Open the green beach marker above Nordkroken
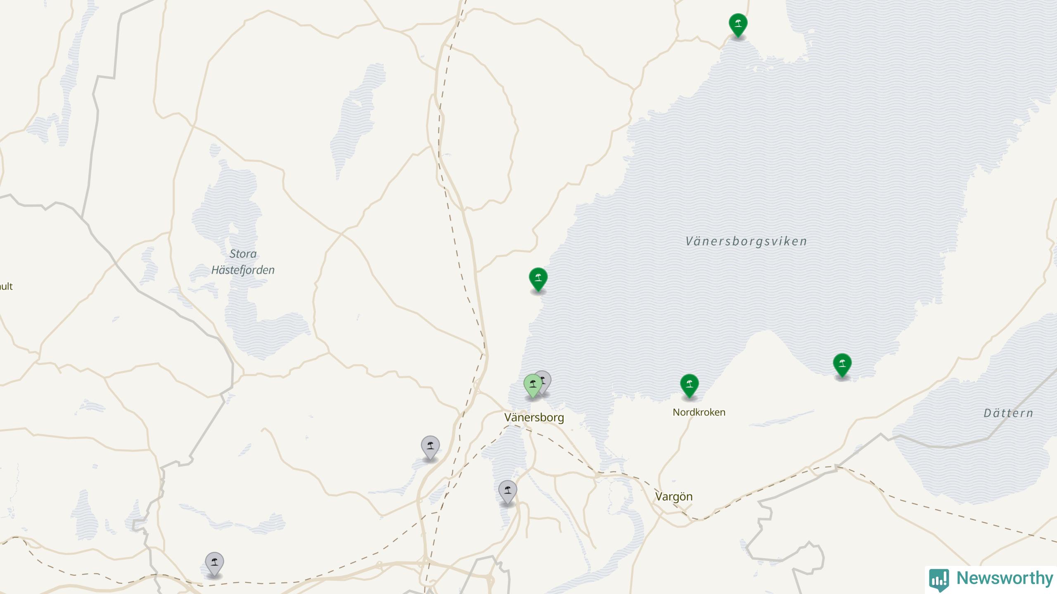Image resolution: width=1057 pixels, height=594 pixels. click(689, 386)
